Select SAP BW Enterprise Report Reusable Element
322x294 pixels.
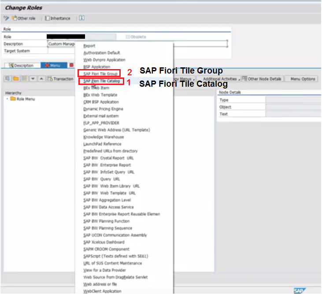(122, 214)
